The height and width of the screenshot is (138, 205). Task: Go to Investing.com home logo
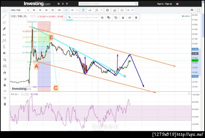pyautogui.click(x=37, y=4)
